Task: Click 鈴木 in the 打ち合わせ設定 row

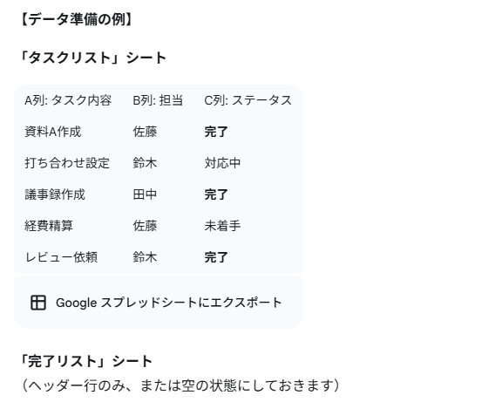Action: pos(145,163)
